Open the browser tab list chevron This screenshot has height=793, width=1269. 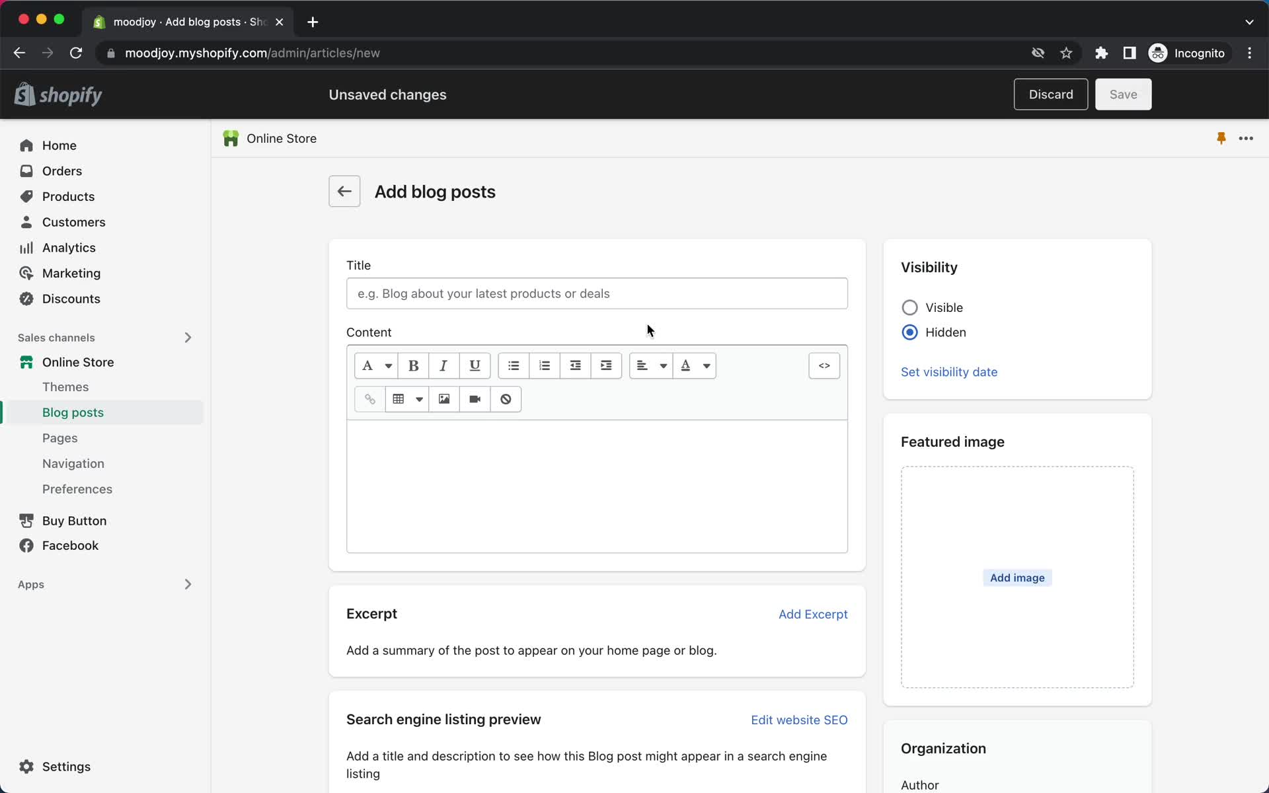pyautogui.click(x=1249, y=22)
